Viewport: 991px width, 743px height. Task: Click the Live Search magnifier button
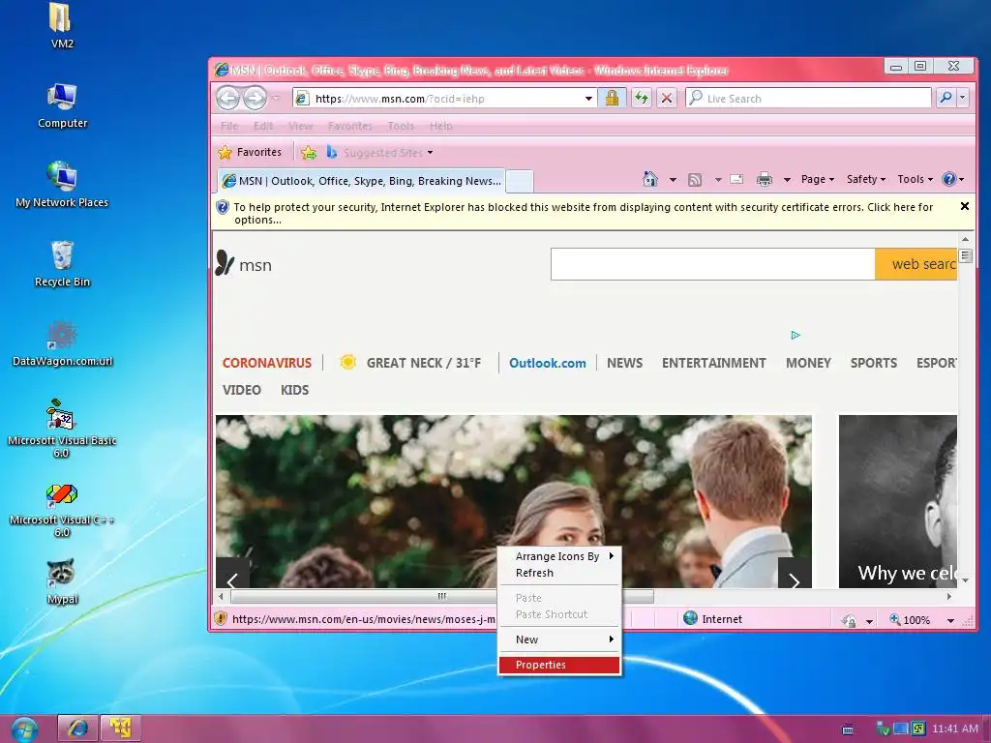click(x=946, y=98)
